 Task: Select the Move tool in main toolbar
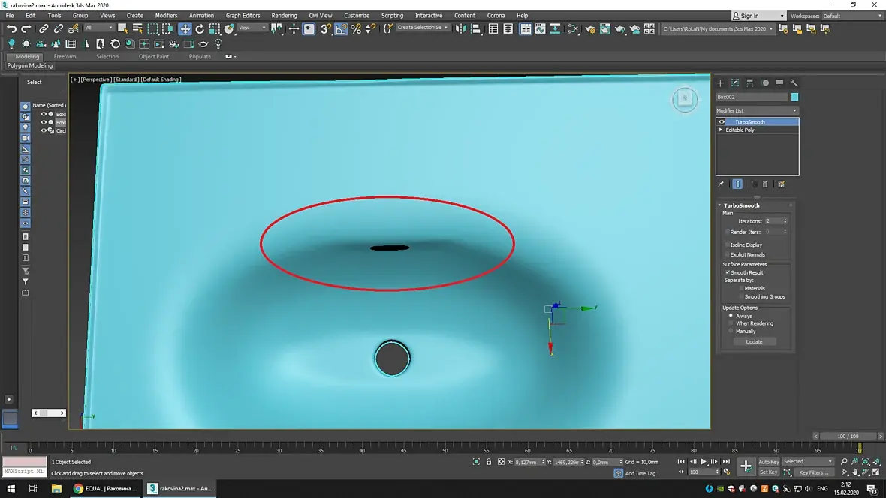tap(185, 28)
